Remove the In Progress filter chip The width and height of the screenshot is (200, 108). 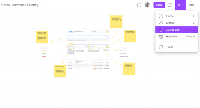[x=74, y=51]
